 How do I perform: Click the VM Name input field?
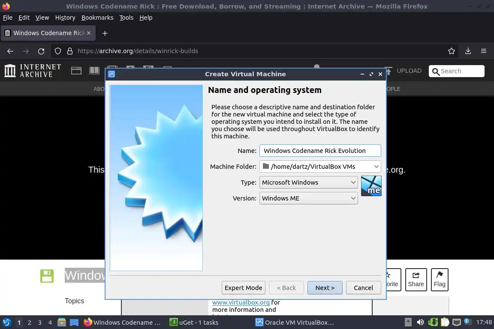pyautogui.click(x=320, y=150)
